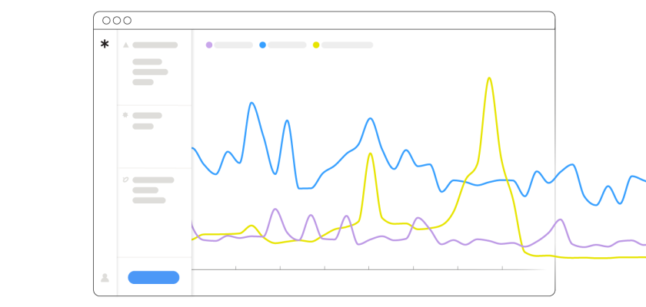Image resolution: width=646 pixels, height=307 pixels.
Task: Open the first sub-item under the triangle section
Action: tap(147, 62)
